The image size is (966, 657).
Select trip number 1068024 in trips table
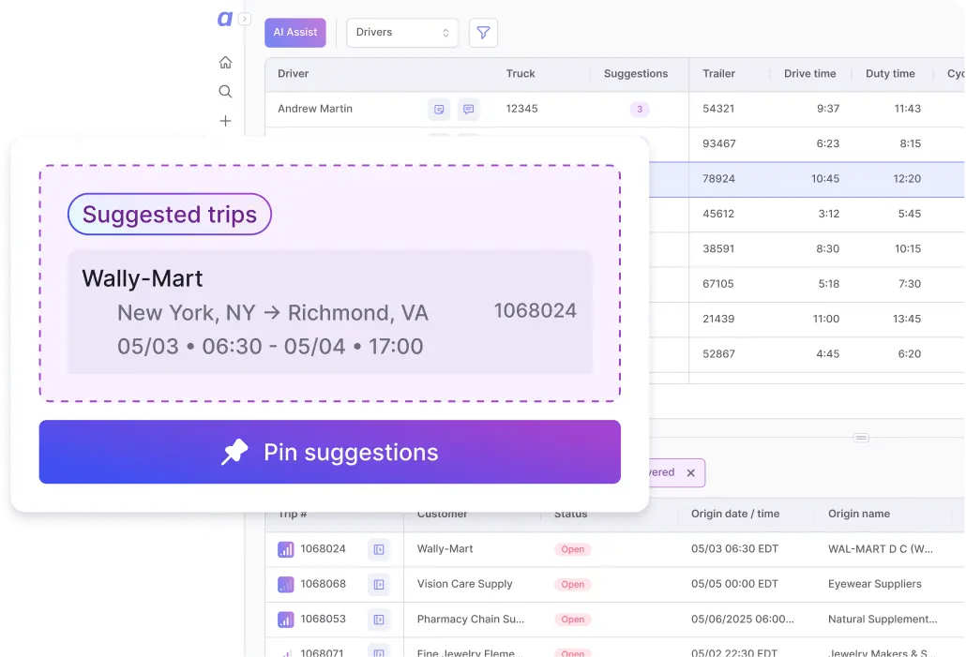(323, 549)
